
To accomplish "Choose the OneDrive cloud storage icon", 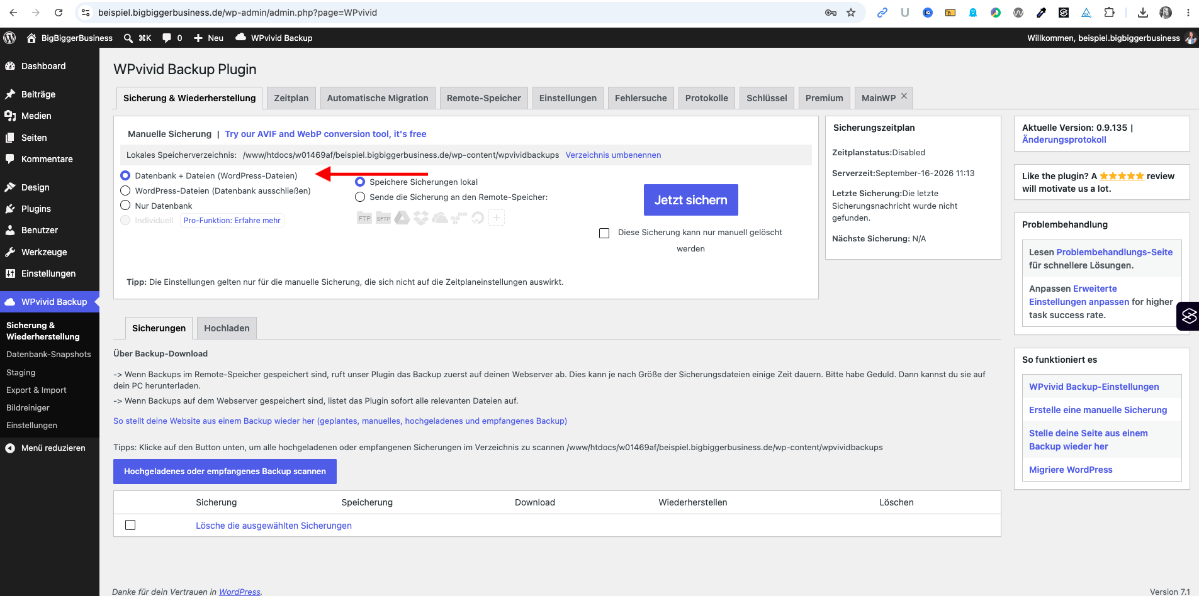I will pyautogui.click(x=440, y=218).
